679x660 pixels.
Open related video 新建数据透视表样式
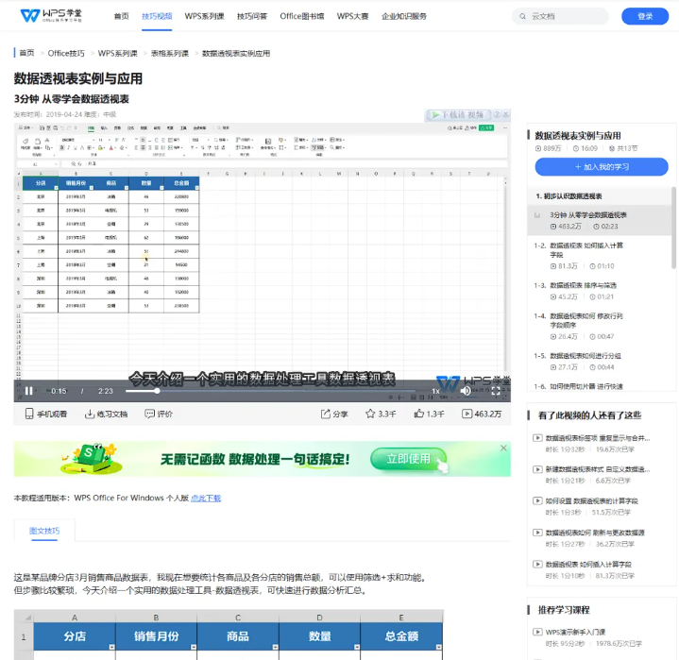click(598, 469)
